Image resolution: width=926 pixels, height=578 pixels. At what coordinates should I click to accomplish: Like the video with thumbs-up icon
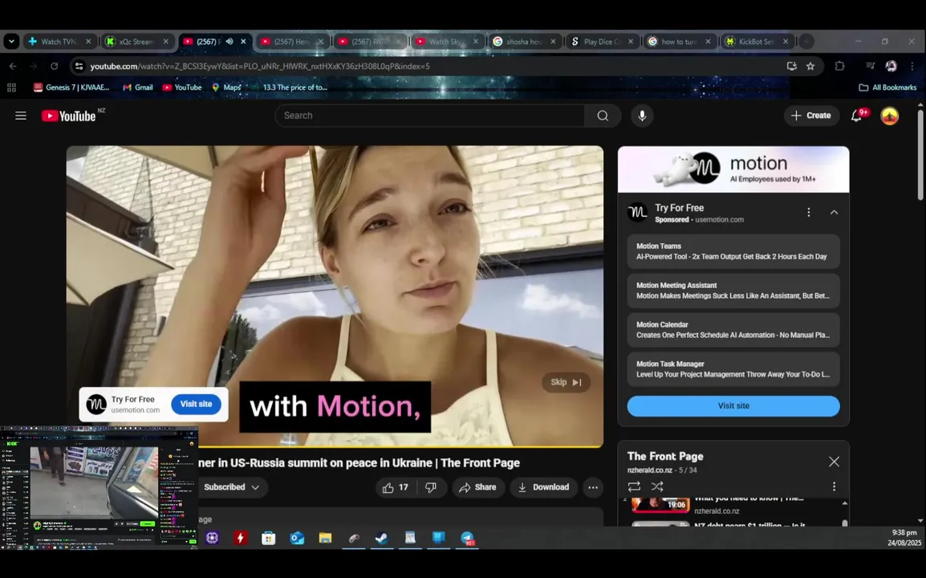(x=395, y=487)
